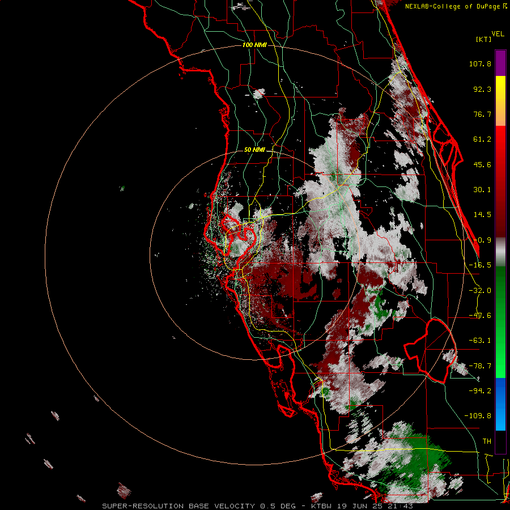
Task: Click the 50 NMI range ring label
Action: pyautogui.click(x=254, y=150)
